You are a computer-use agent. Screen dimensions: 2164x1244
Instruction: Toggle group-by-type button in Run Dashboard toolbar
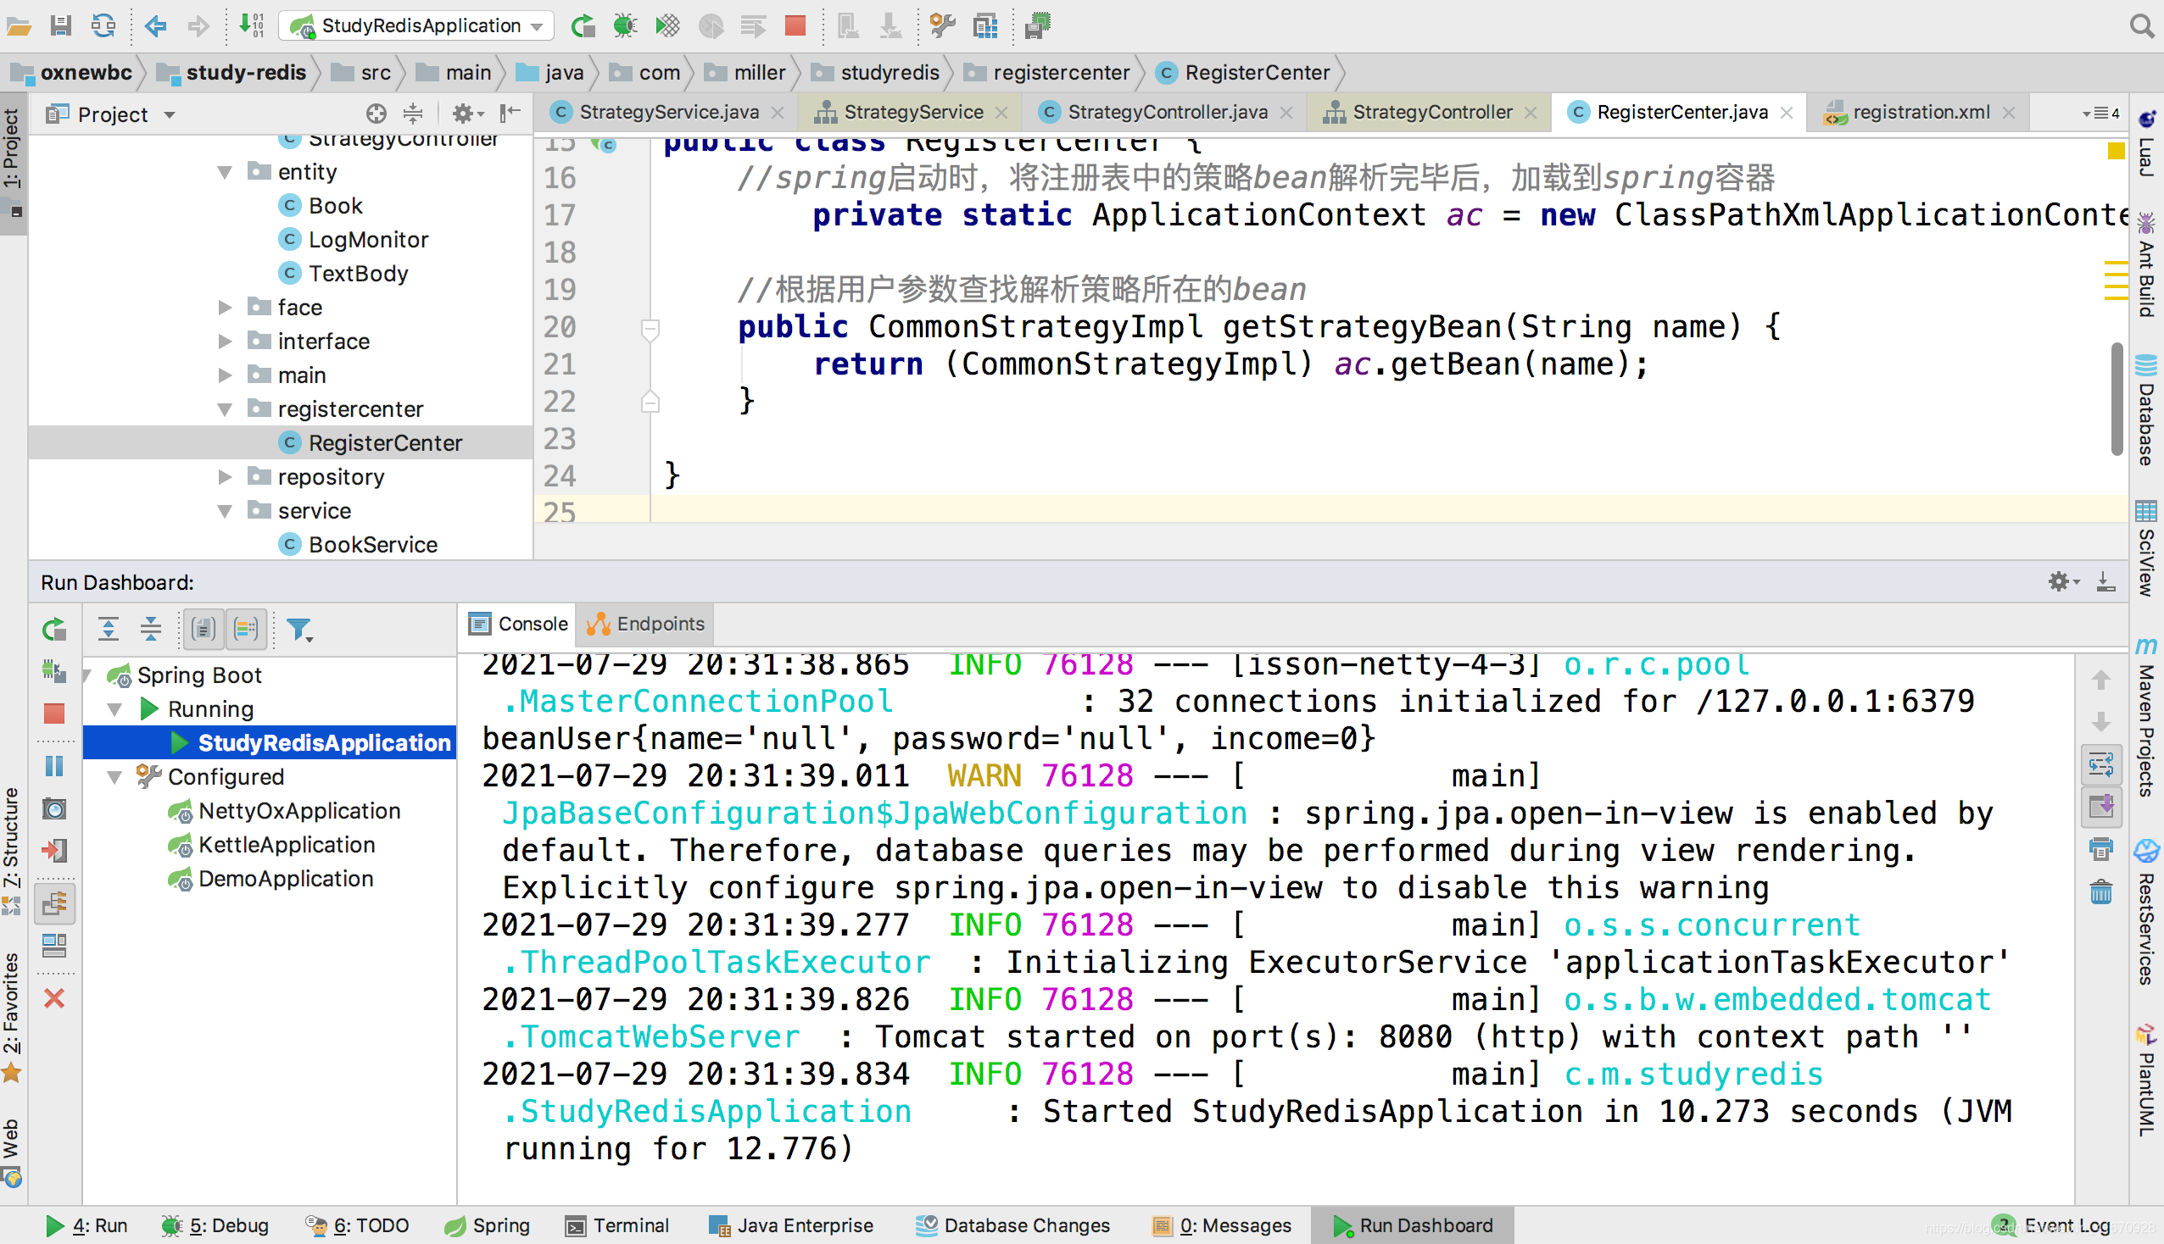pos(204,630)
